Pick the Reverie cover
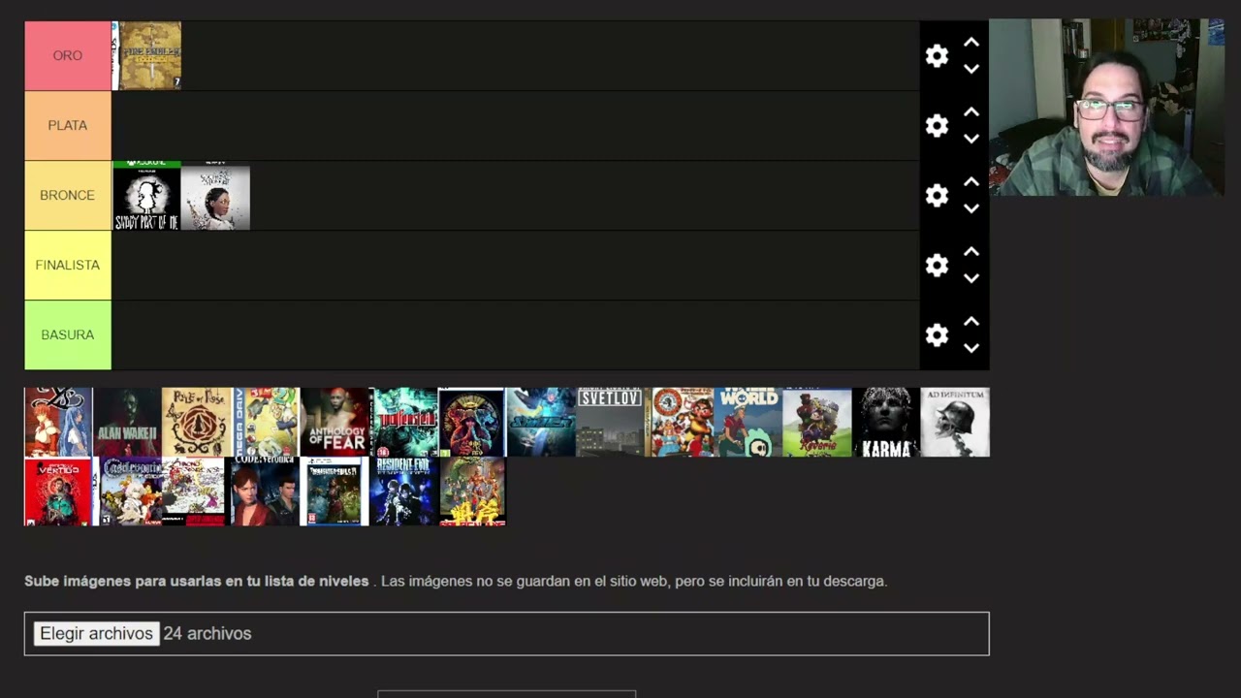 pyautogui.click(x=817, y=423)
